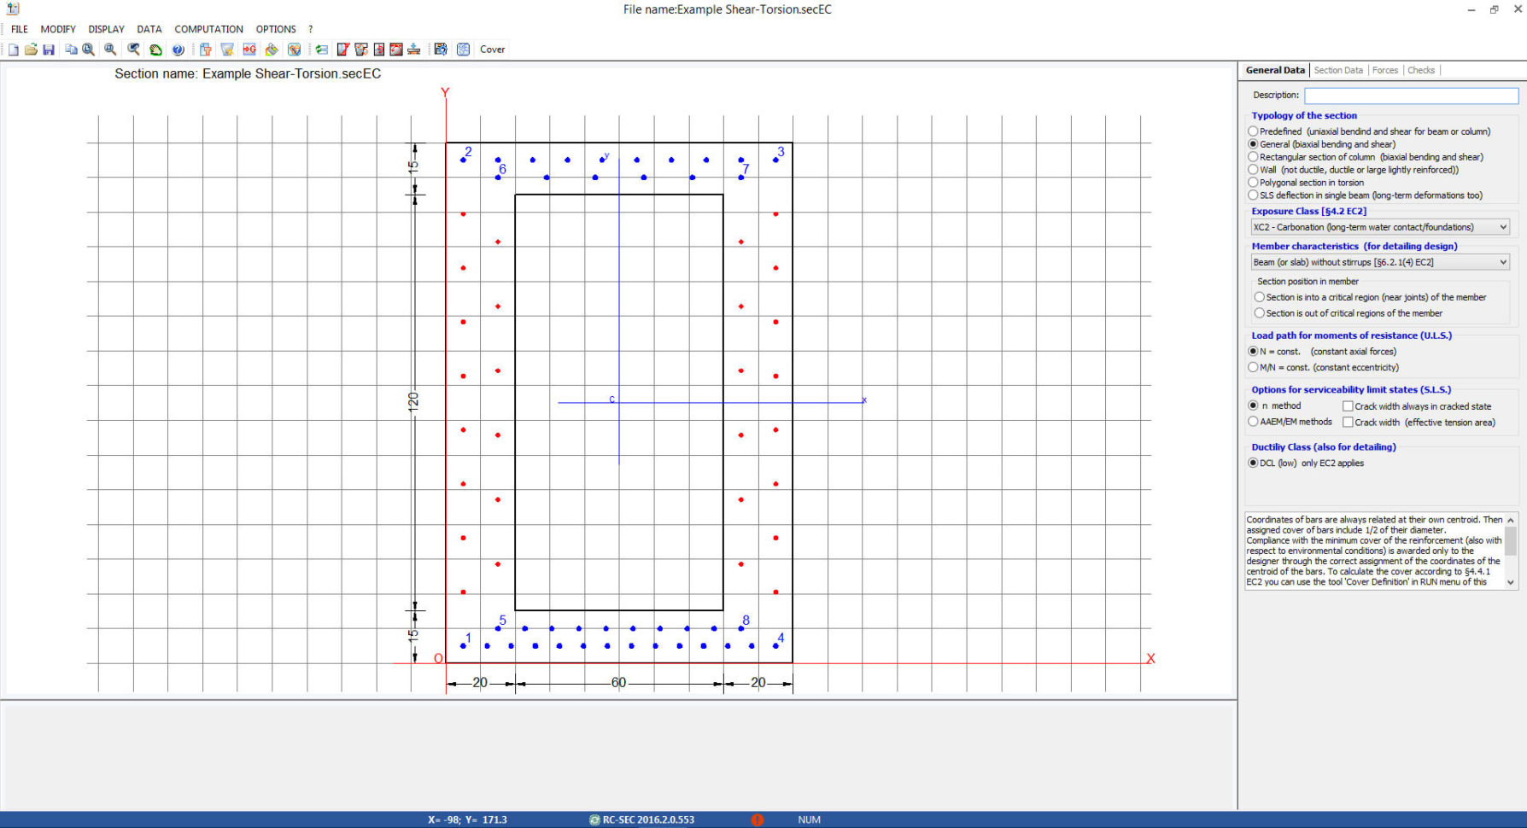This screenshot has width=1527, height=828.
Task: Enable Crack width always in cracked state
Action: (x=1347, y=405)
